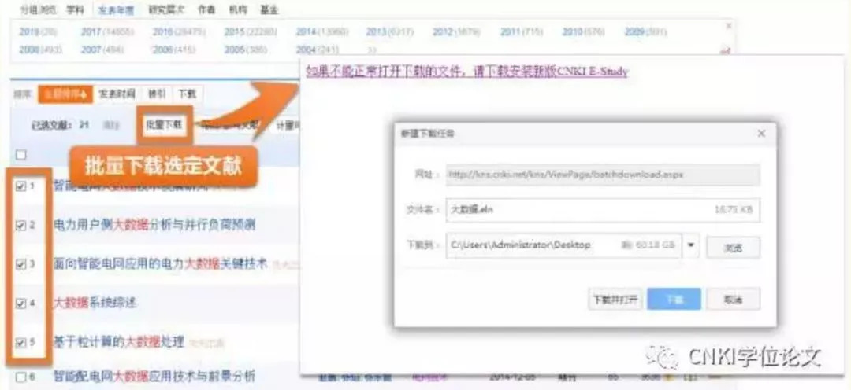The width and height of the screenshot is (851, 390).
Task: Click the 文件名 input field with 大数据.eln
Action: coord(603,210)
